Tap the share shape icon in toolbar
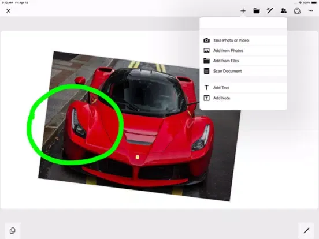Image resolution: width=319 pixels, height=239 pixels. (x=297, y=11)
